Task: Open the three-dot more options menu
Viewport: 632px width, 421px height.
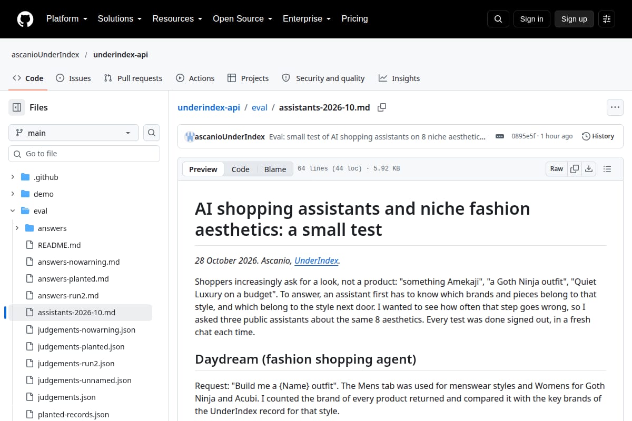Action: 615,107
